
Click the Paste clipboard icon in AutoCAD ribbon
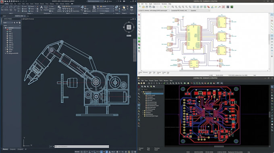point(124,8)
